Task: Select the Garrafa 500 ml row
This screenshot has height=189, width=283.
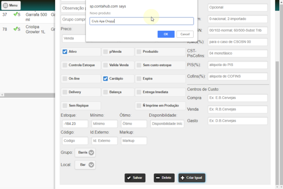Action: point(28,17)
